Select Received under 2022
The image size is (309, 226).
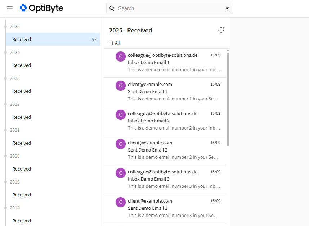point(53,117)
